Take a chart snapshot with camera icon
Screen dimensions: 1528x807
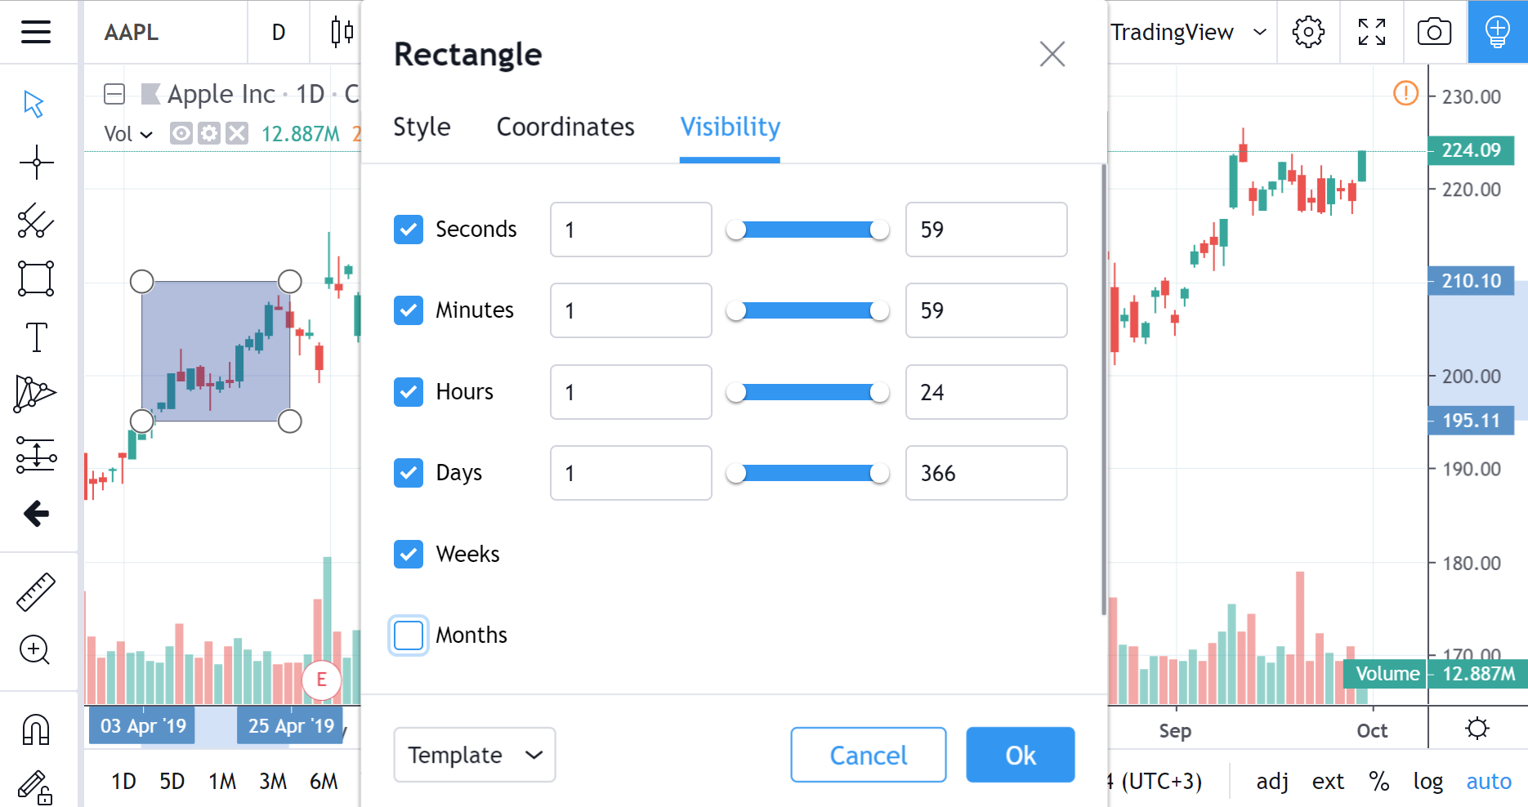(1432, 33)
